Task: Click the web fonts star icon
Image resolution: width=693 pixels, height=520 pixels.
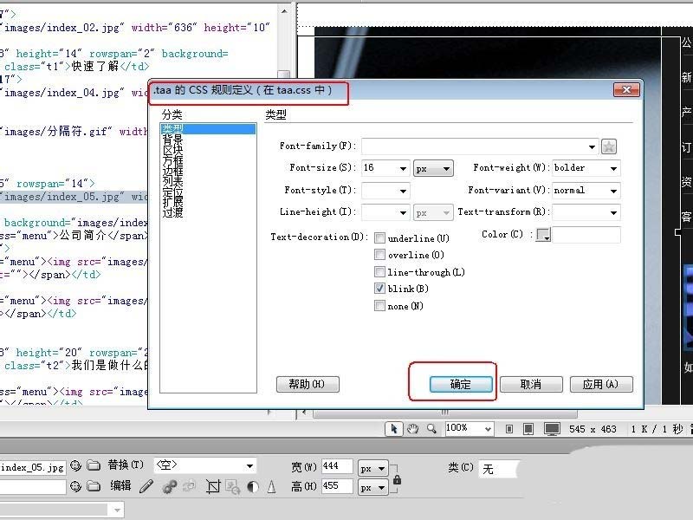Action: point(609,146)
